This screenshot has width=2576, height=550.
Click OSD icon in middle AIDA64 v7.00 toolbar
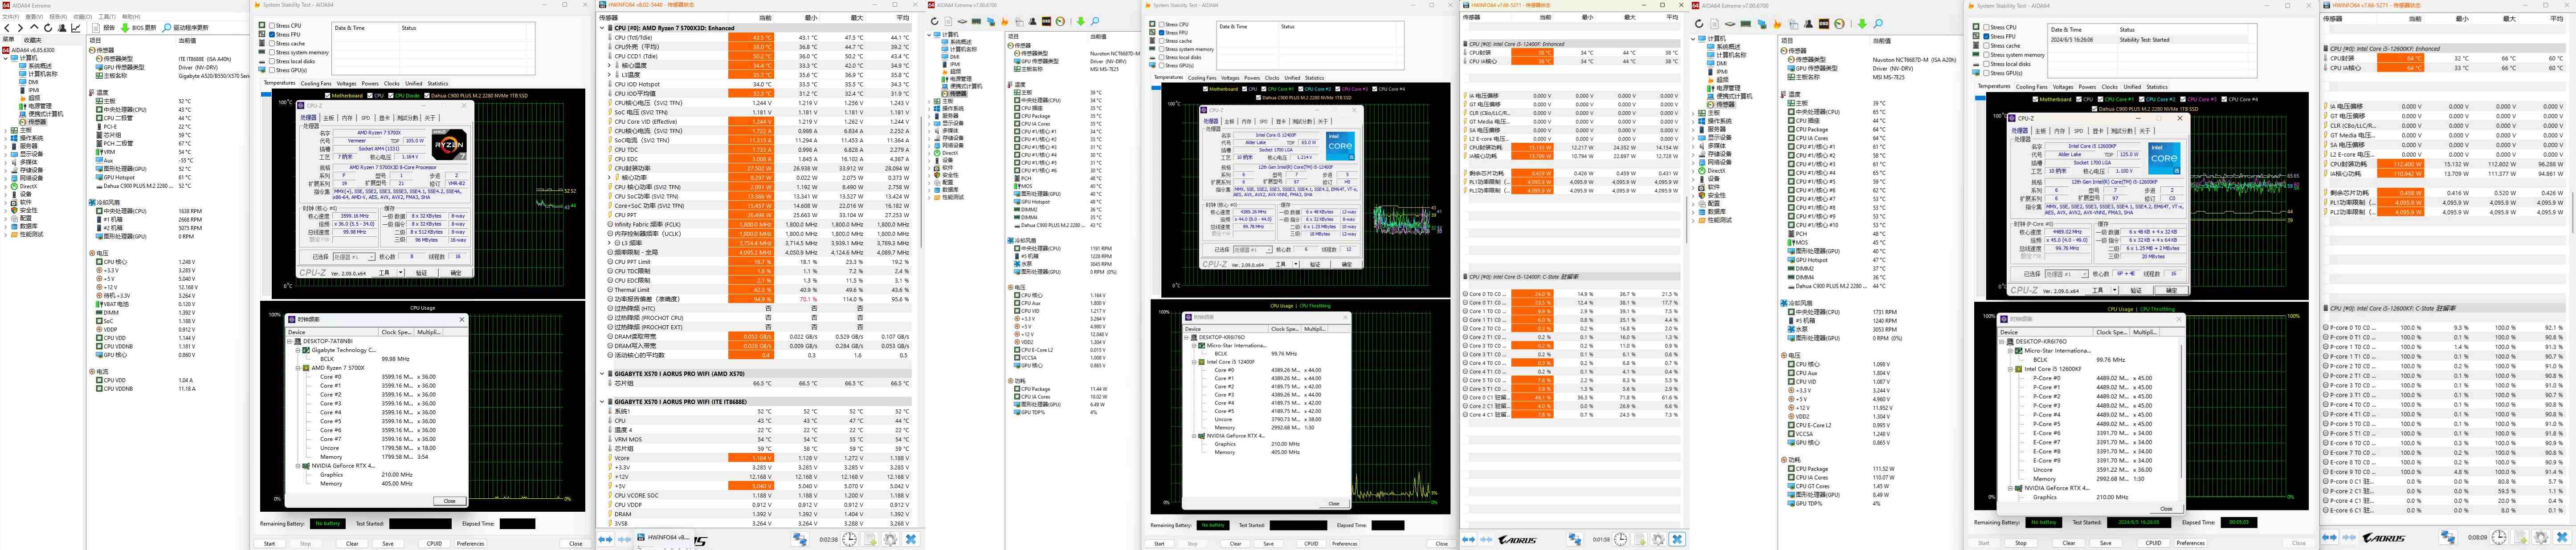1047,21
